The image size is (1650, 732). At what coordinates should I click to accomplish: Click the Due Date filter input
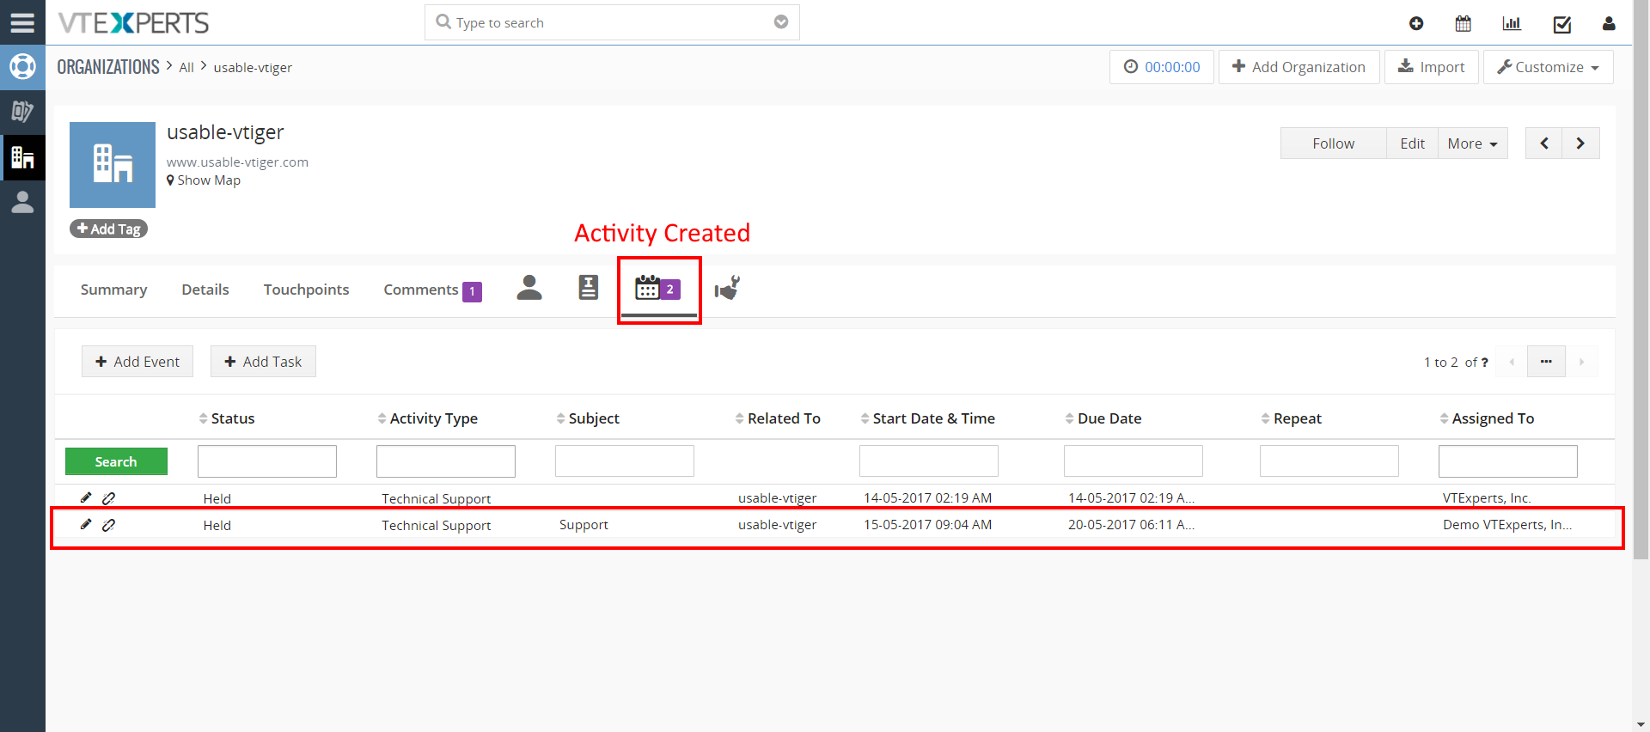(x=1134, y=461)
